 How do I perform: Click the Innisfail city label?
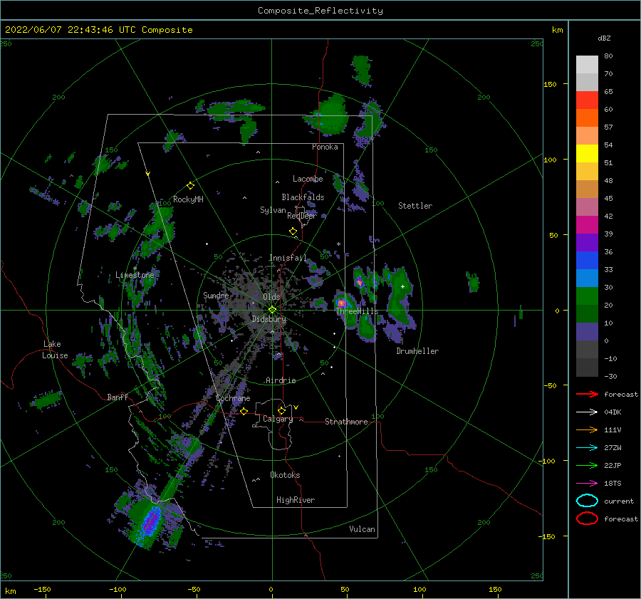[288, 258]
